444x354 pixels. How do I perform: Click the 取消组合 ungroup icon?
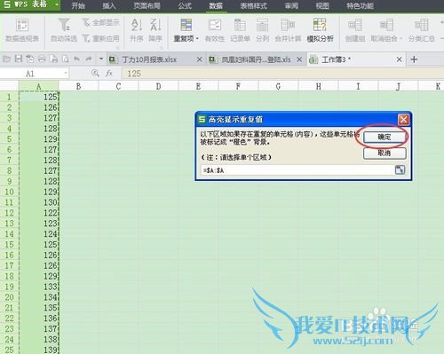pyautogui.click(x=386, y=25)
